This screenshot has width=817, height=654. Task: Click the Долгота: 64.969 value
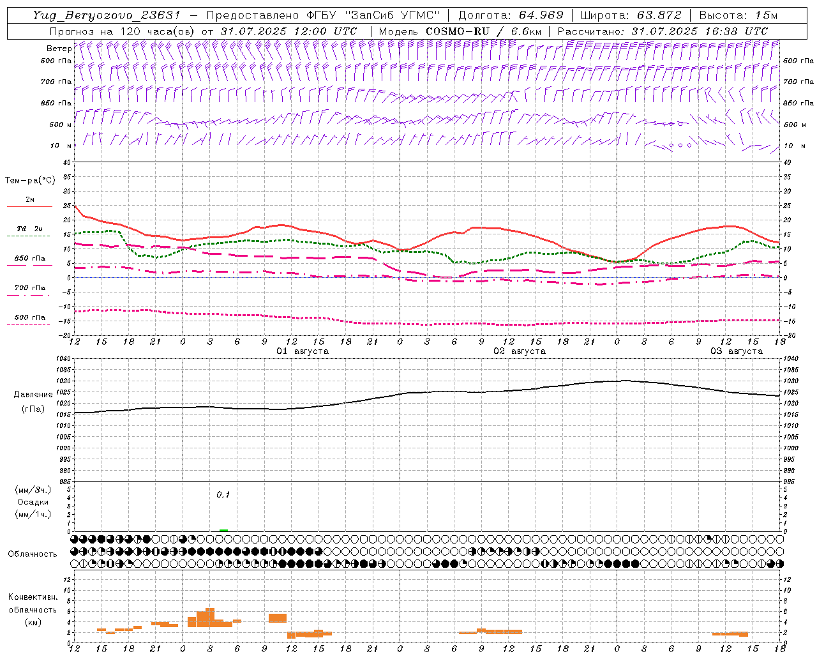coord(511,15)
